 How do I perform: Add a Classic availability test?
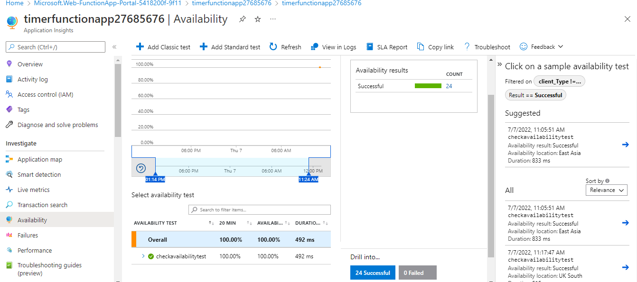tap(163, 47)
